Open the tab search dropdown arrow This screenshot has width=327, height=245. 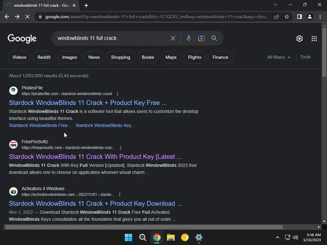pyautogui.click(x=276, y=4)
